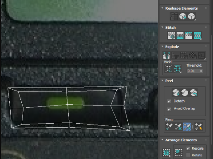Select the Stitch to Target icon
Viewport: 213px width, 159px height.
(x=171, y=36)
